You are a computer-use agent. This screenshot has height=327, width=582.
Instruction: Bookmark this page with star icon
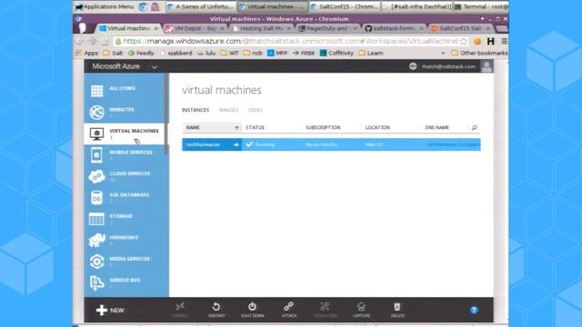click(x=463, y=41)
